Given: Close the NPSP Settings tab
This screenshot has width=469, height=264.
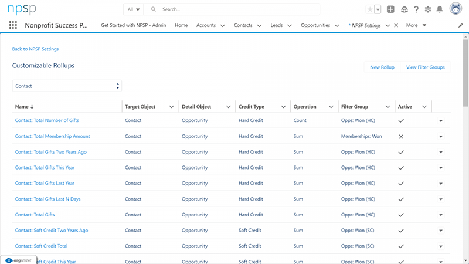Looking at the screenshot, I should [x=396, y=26].
